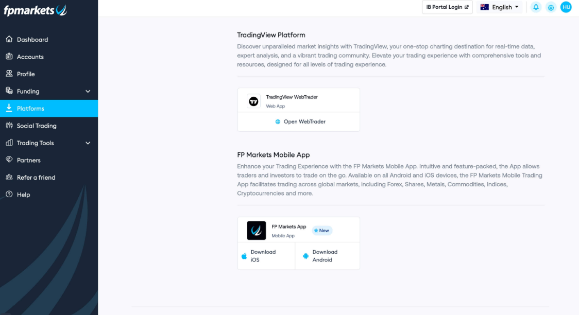Click the Dashboard home icon
Screen dimensions: 579x315
[9, 39]
